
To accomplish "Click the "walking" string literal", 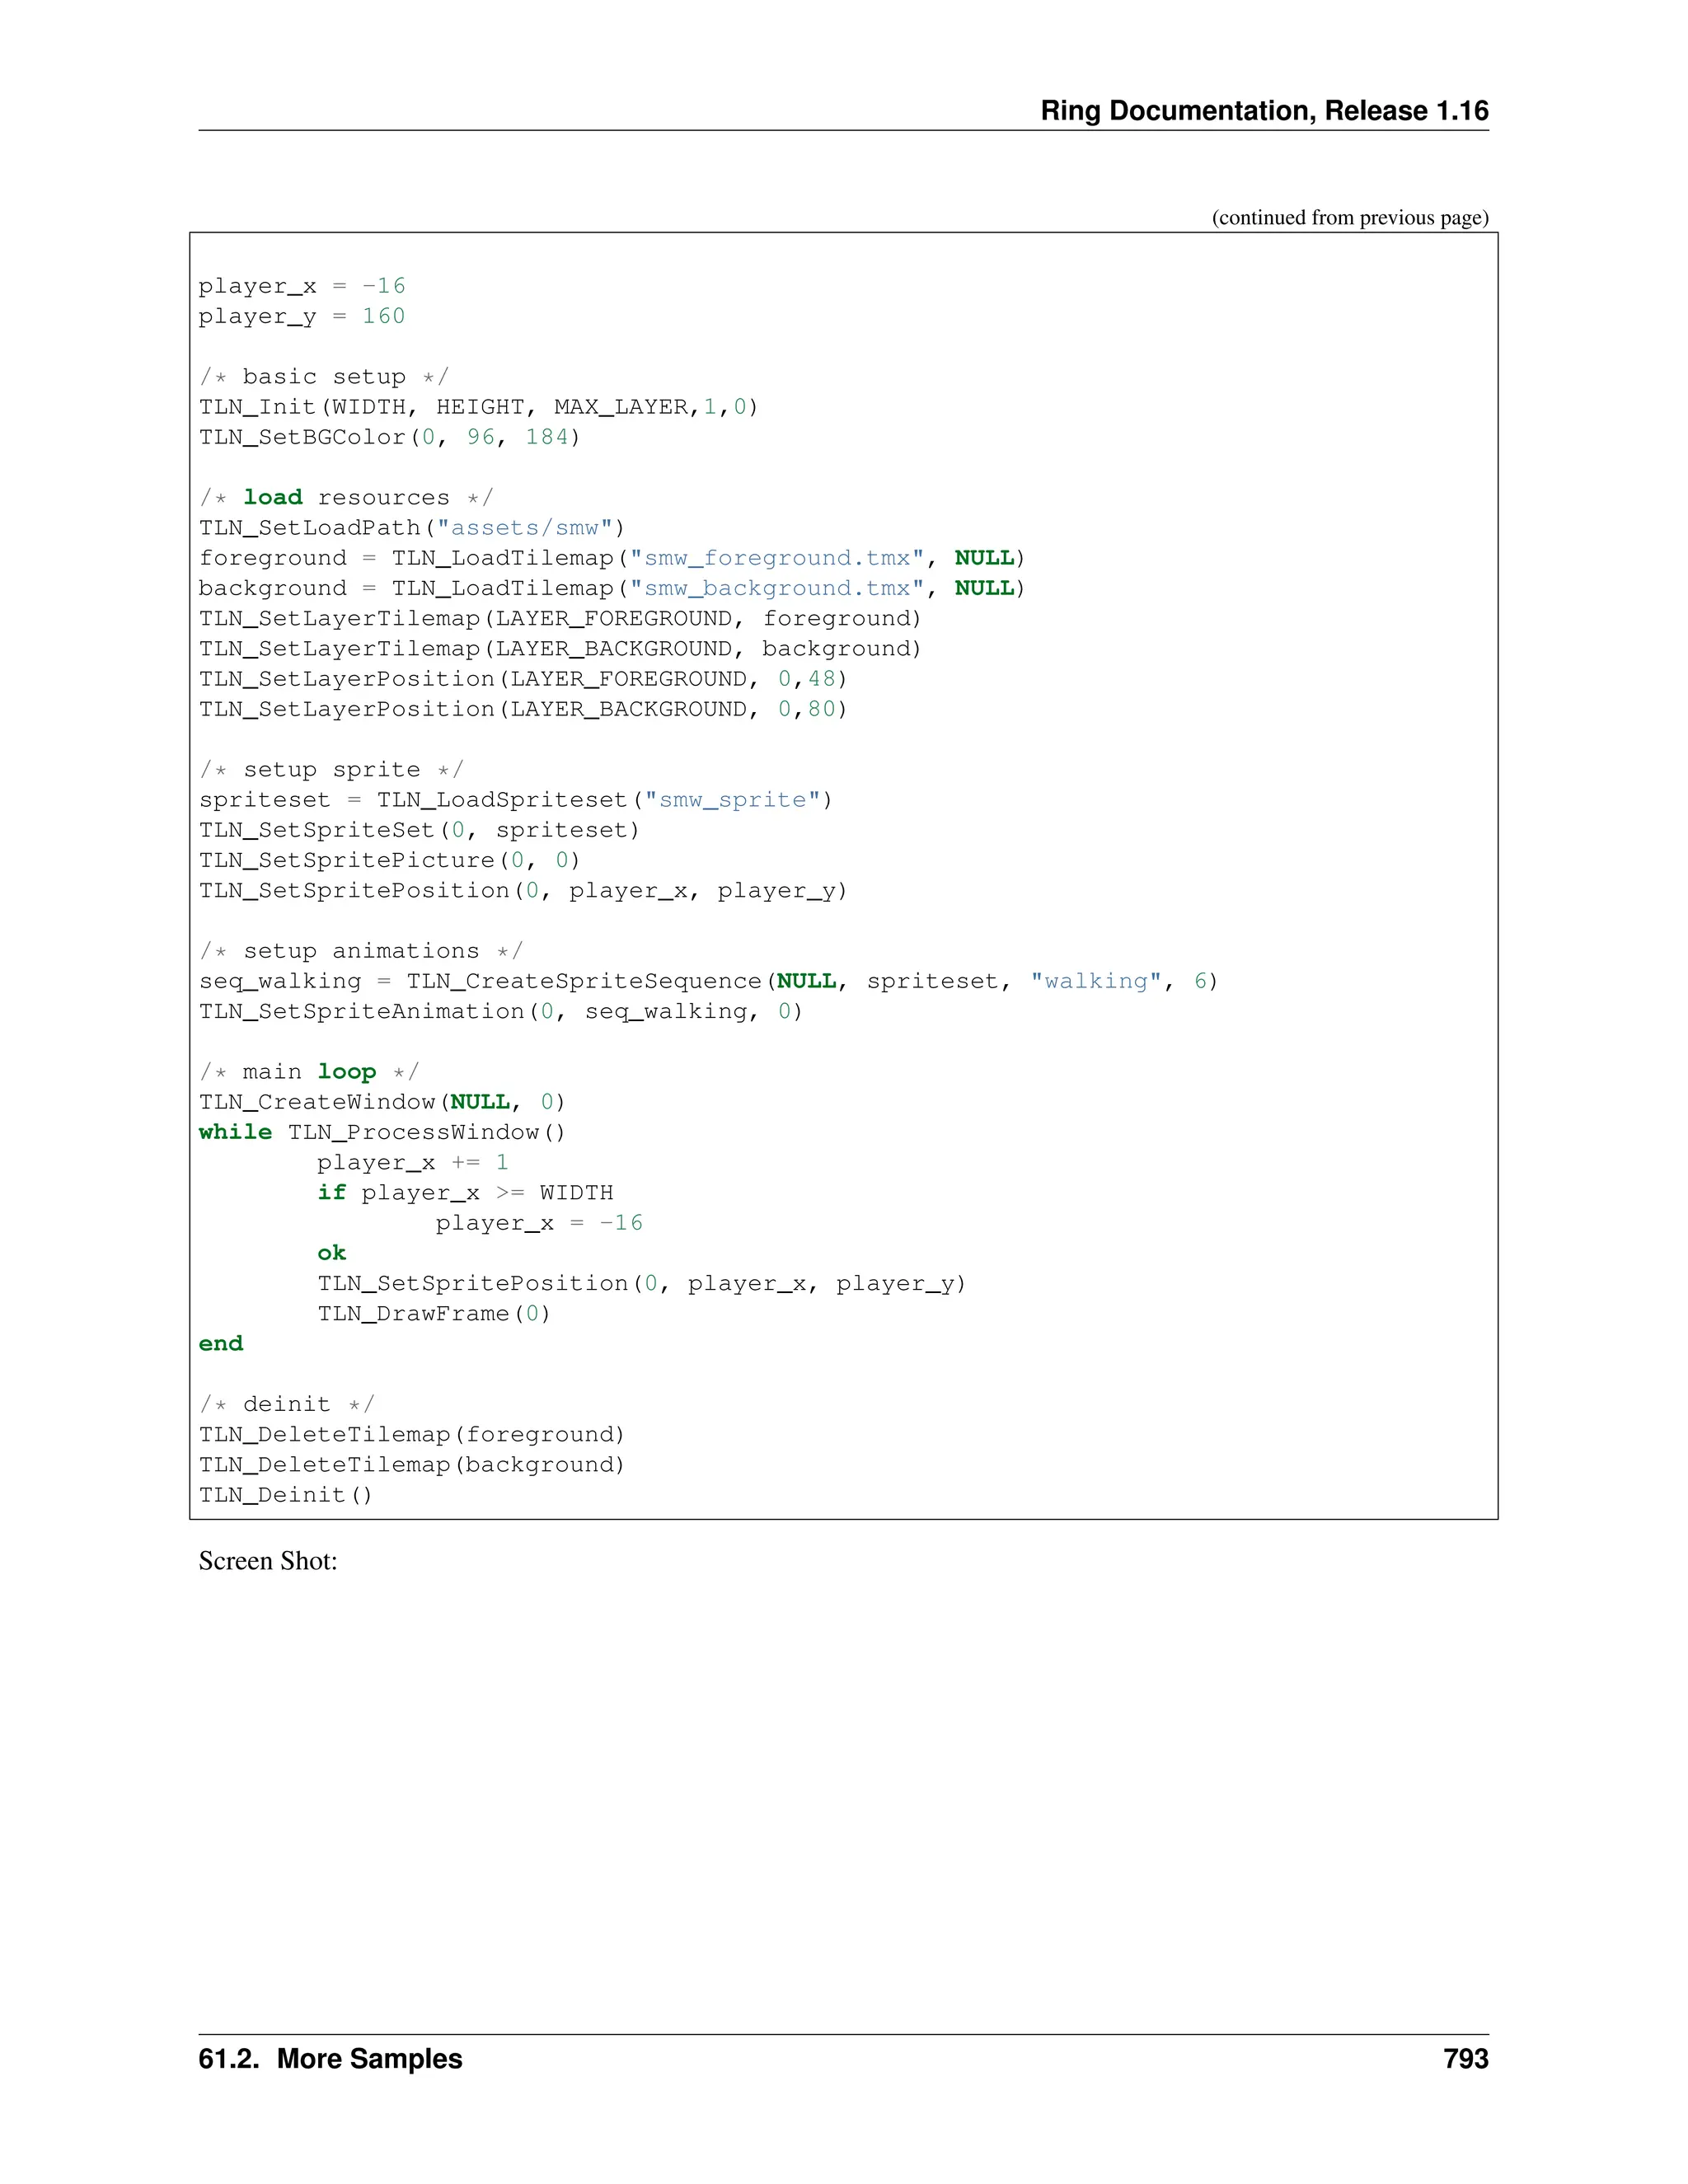I will click(1095, 981).
